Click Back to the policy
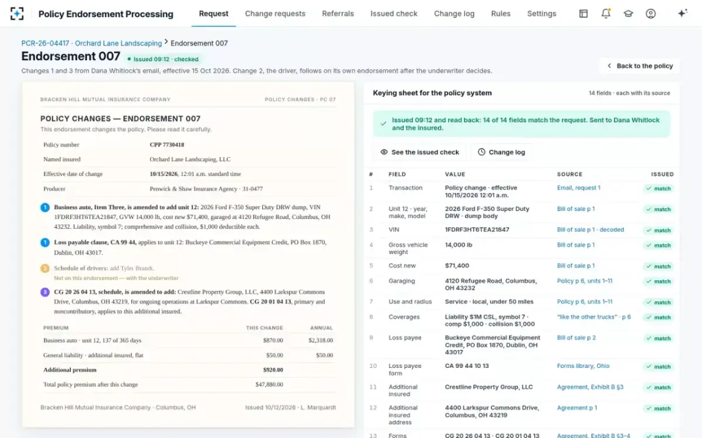This screenshot has width=702, height=438. (639, 66)
